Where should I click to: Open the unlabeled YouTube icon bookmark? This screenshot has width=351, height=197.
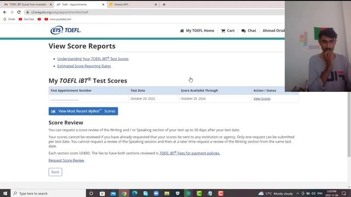(39, 19)
